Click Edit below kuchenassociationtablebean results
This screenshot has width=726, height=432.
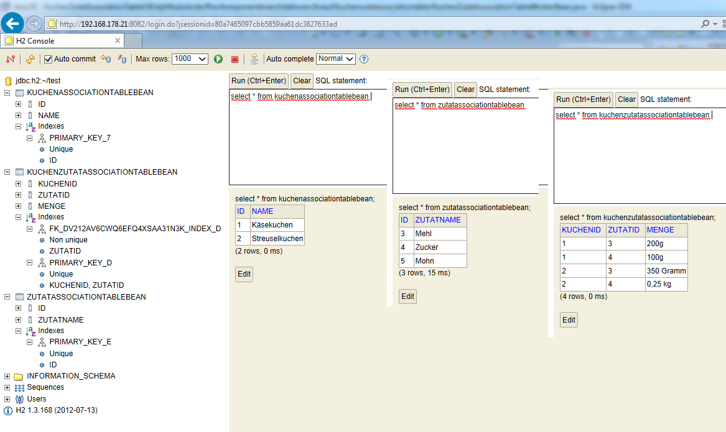point(244,274)
